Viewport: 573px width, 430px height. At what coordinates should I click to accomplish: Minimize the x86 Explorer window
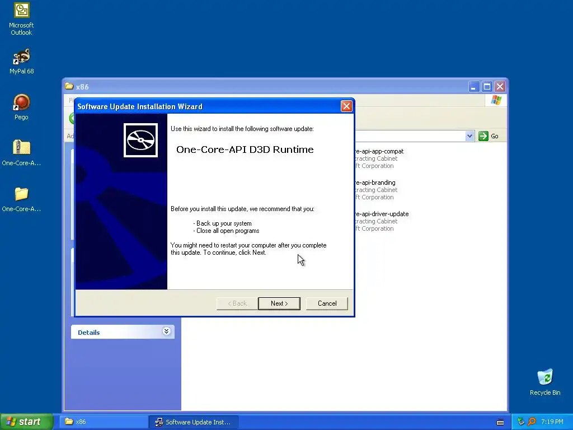click(x=473, y=87)
